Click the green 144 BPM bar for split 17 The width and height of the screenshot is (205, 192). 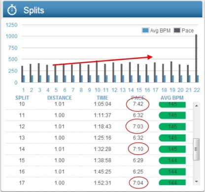click(x=172, y=182)
